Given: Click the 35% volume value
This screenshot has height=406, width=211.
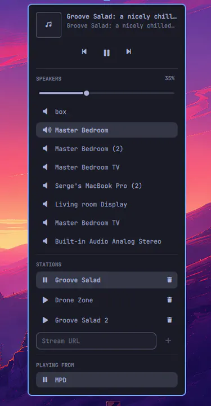Looking at the screenshot, I should 170,78.
